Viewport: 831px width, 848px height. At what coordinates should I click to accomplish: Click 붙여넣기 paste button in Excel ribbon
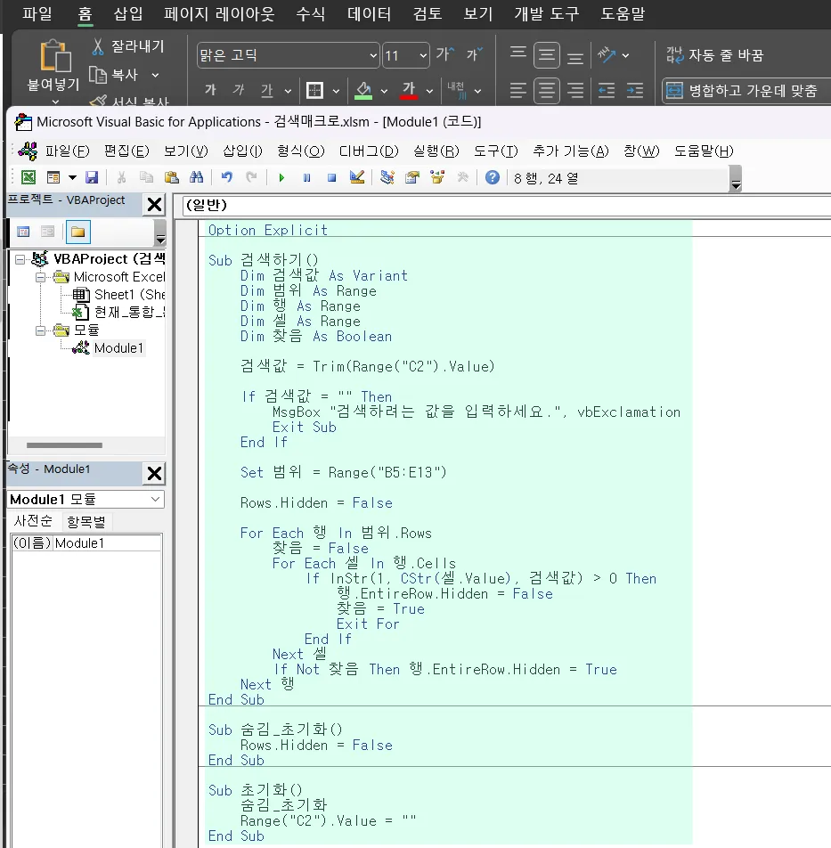coord(53,70)
